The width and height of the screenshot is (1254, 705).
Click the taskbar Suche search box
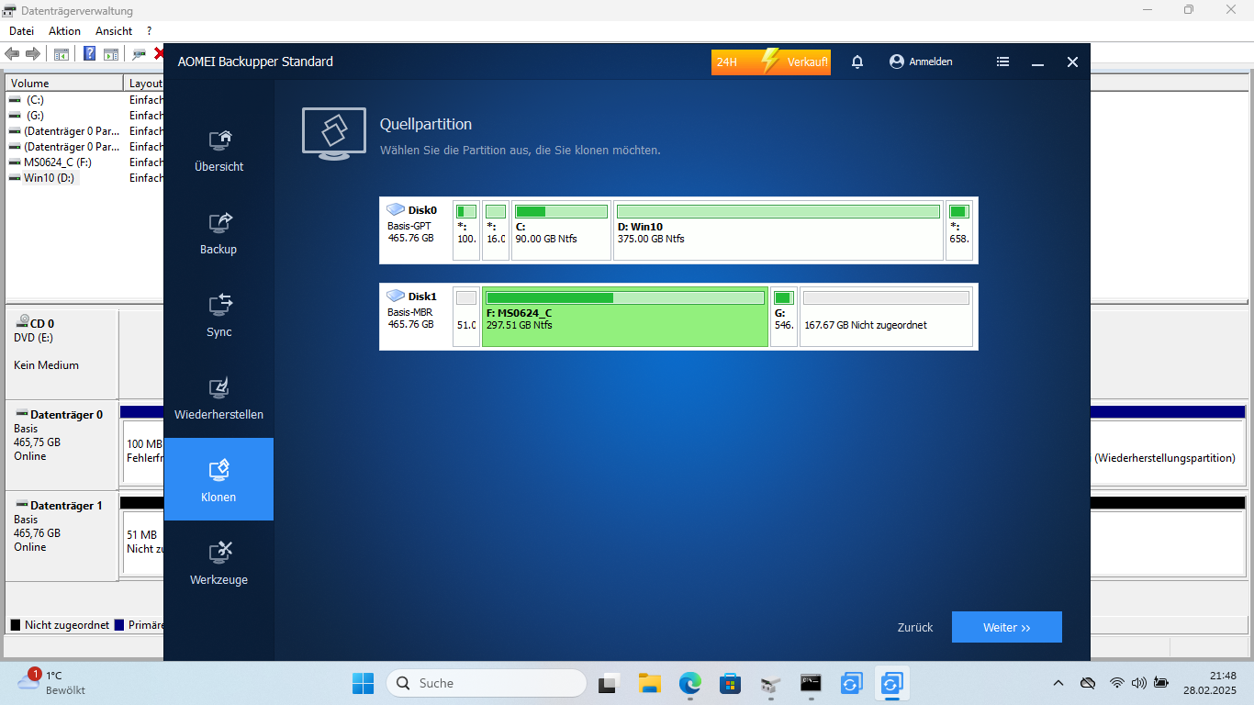click(x=487, y=683)
